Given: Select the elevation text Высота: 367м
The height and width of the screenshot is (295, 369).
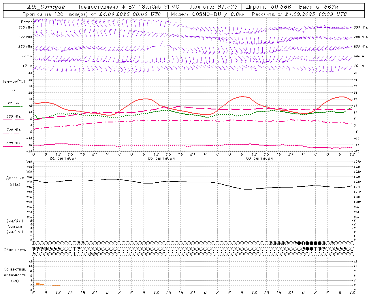Looking at the screenshot, I should (319, 7).
